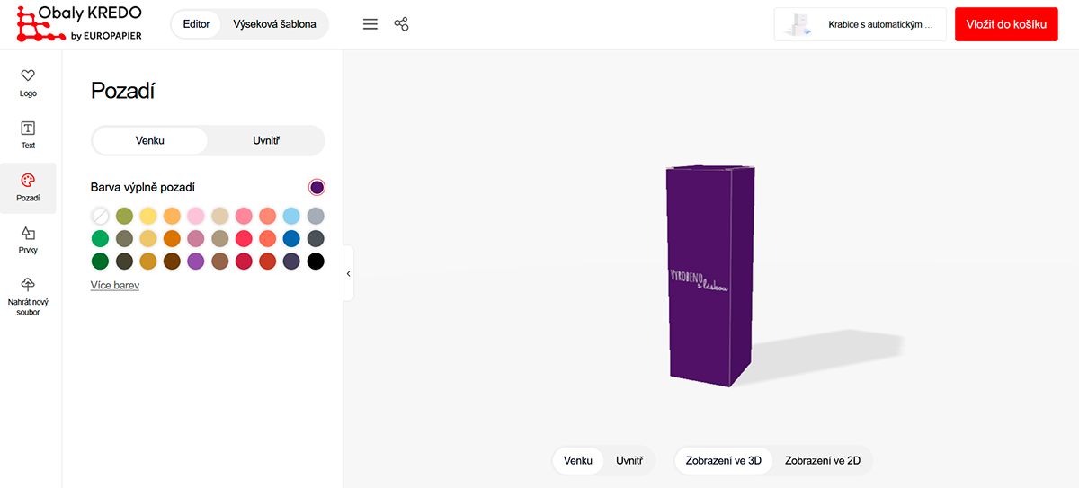This screenshot has width=1079, height=488.
Task: Switch to the Výseková šablona tab
Action: tap(274, 24)
